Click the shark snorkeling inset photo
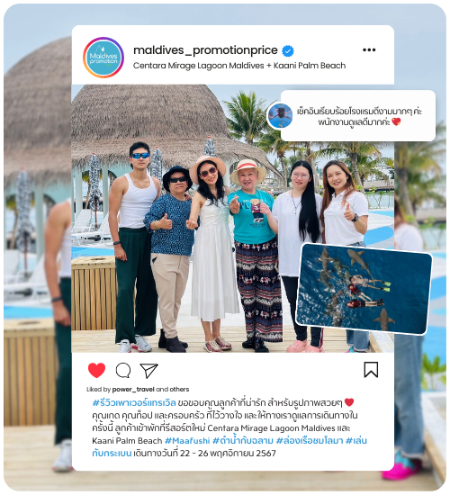Image resolution: width=450 pixels, height=495 pixels. 364,289
